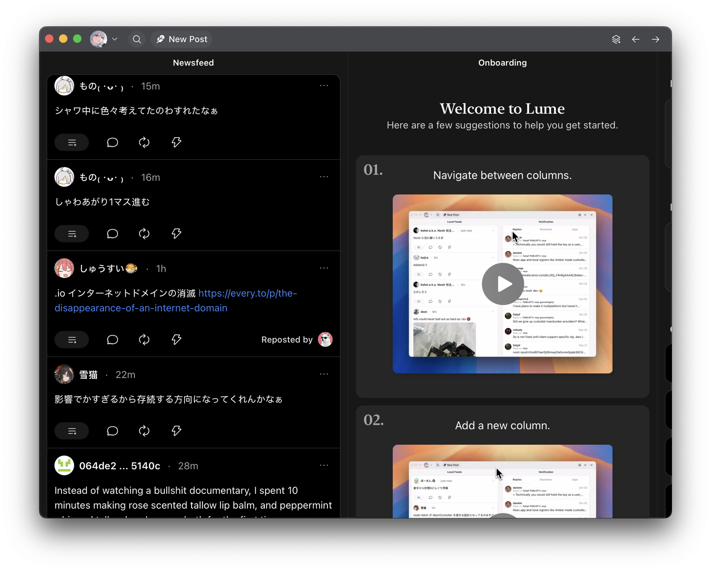711x570 pixels.
Task: Repost the 雪猫 post
Action: click(144, 431)
